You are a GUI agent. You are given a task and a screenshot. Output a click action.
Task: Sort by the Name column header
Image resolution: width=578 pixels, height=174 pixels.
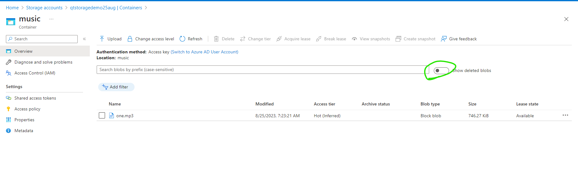pyautogui.click(x=115, y=104)
